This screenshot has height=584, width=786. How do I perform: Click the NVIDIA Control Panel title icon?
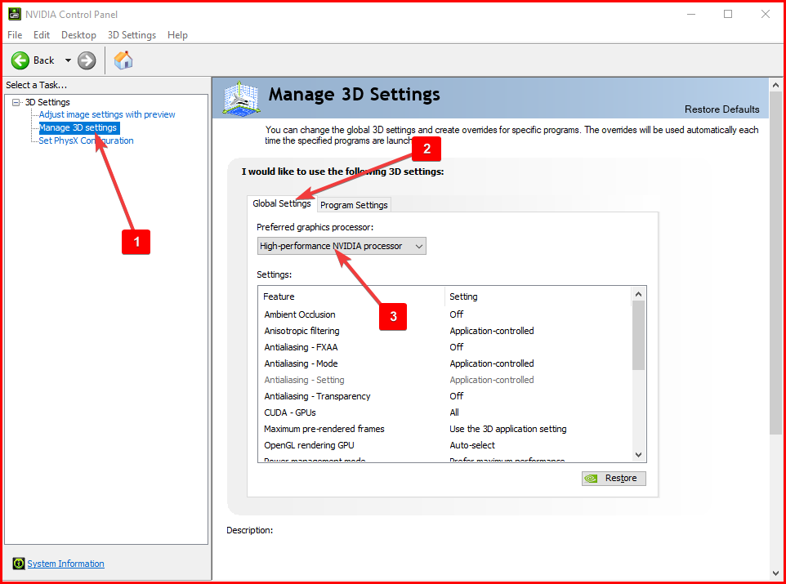point(15,14)
